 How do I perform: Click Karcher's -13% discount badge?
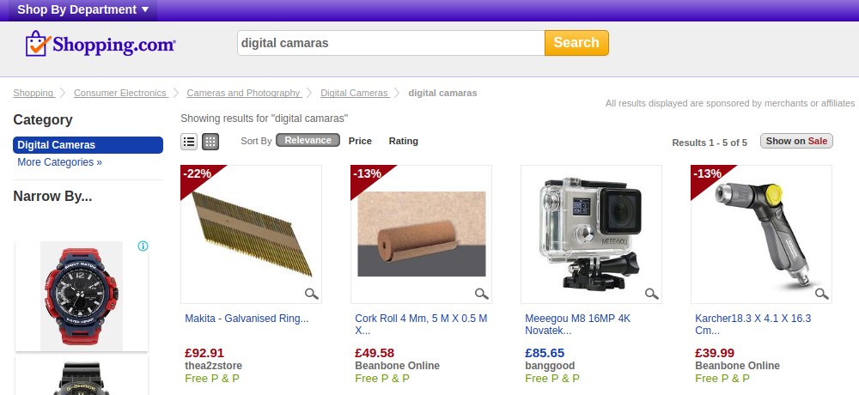(707, 175)
